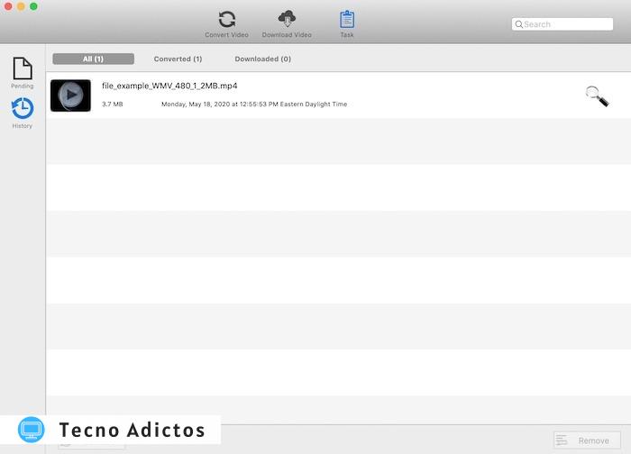Show Pending tasks in the sidebar
Viewport: 631px width, 454px height.
pos(23,72)
